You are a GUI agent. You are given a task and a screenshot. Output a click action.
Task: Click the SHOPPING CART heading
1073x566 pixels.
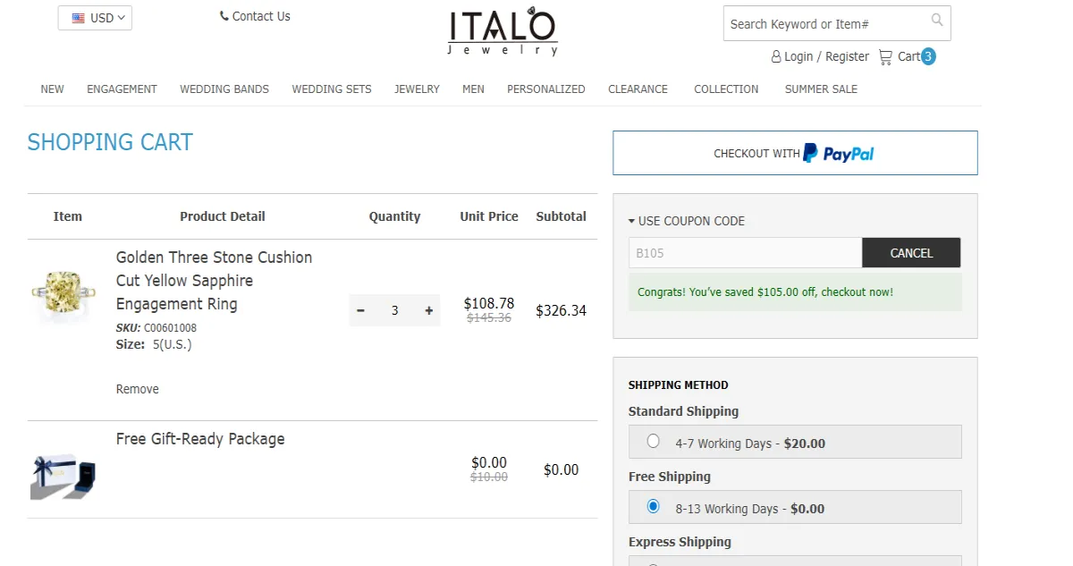110,142
